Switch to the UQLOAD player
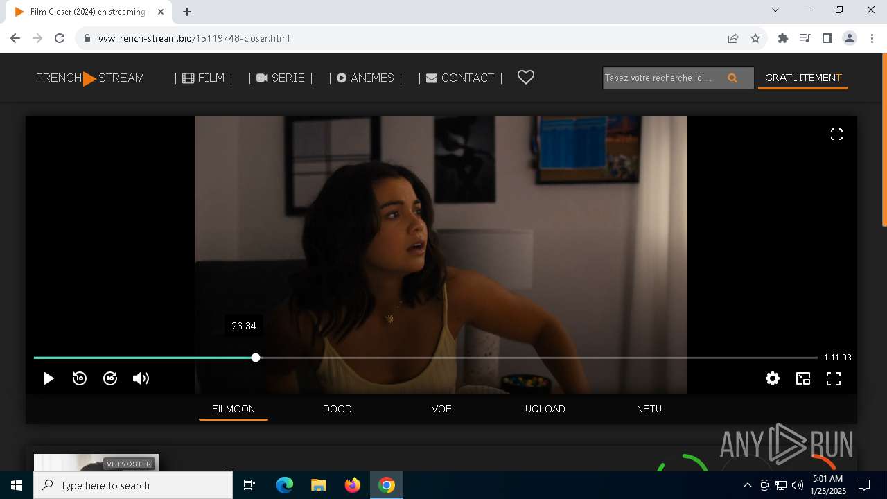 point(545,409)
